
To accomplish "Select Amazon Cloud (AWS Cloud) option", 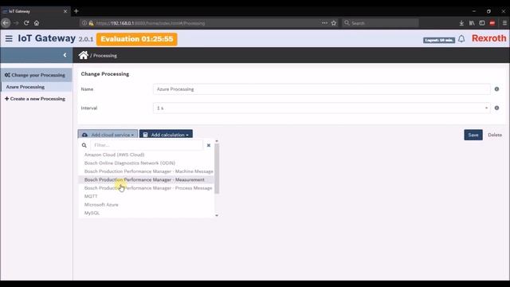I will 114,155.
